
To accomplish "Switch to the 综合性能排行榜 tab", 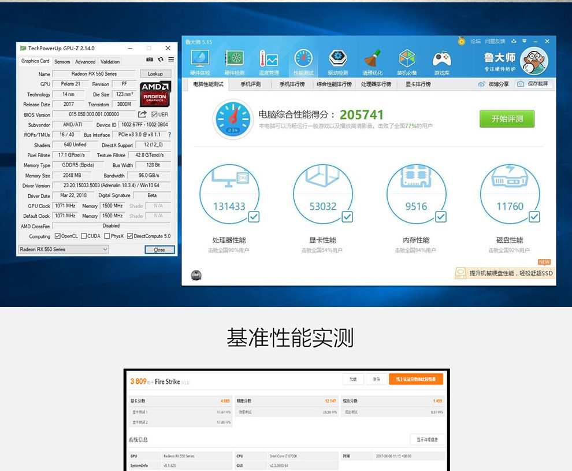I will [x=334, y=84].
